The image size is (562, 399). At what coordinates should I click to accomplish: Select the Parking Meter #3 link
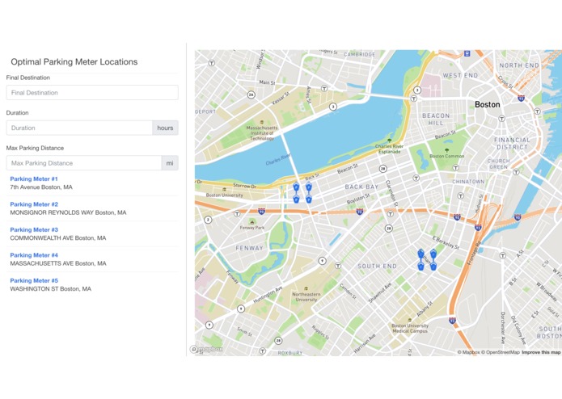(34, 229)
